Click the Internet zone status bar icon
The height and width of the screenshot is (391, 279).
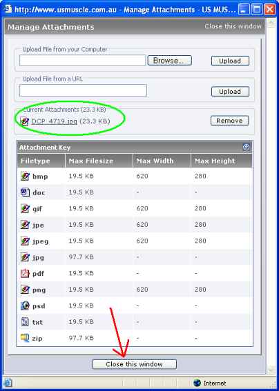coord(197,383)
